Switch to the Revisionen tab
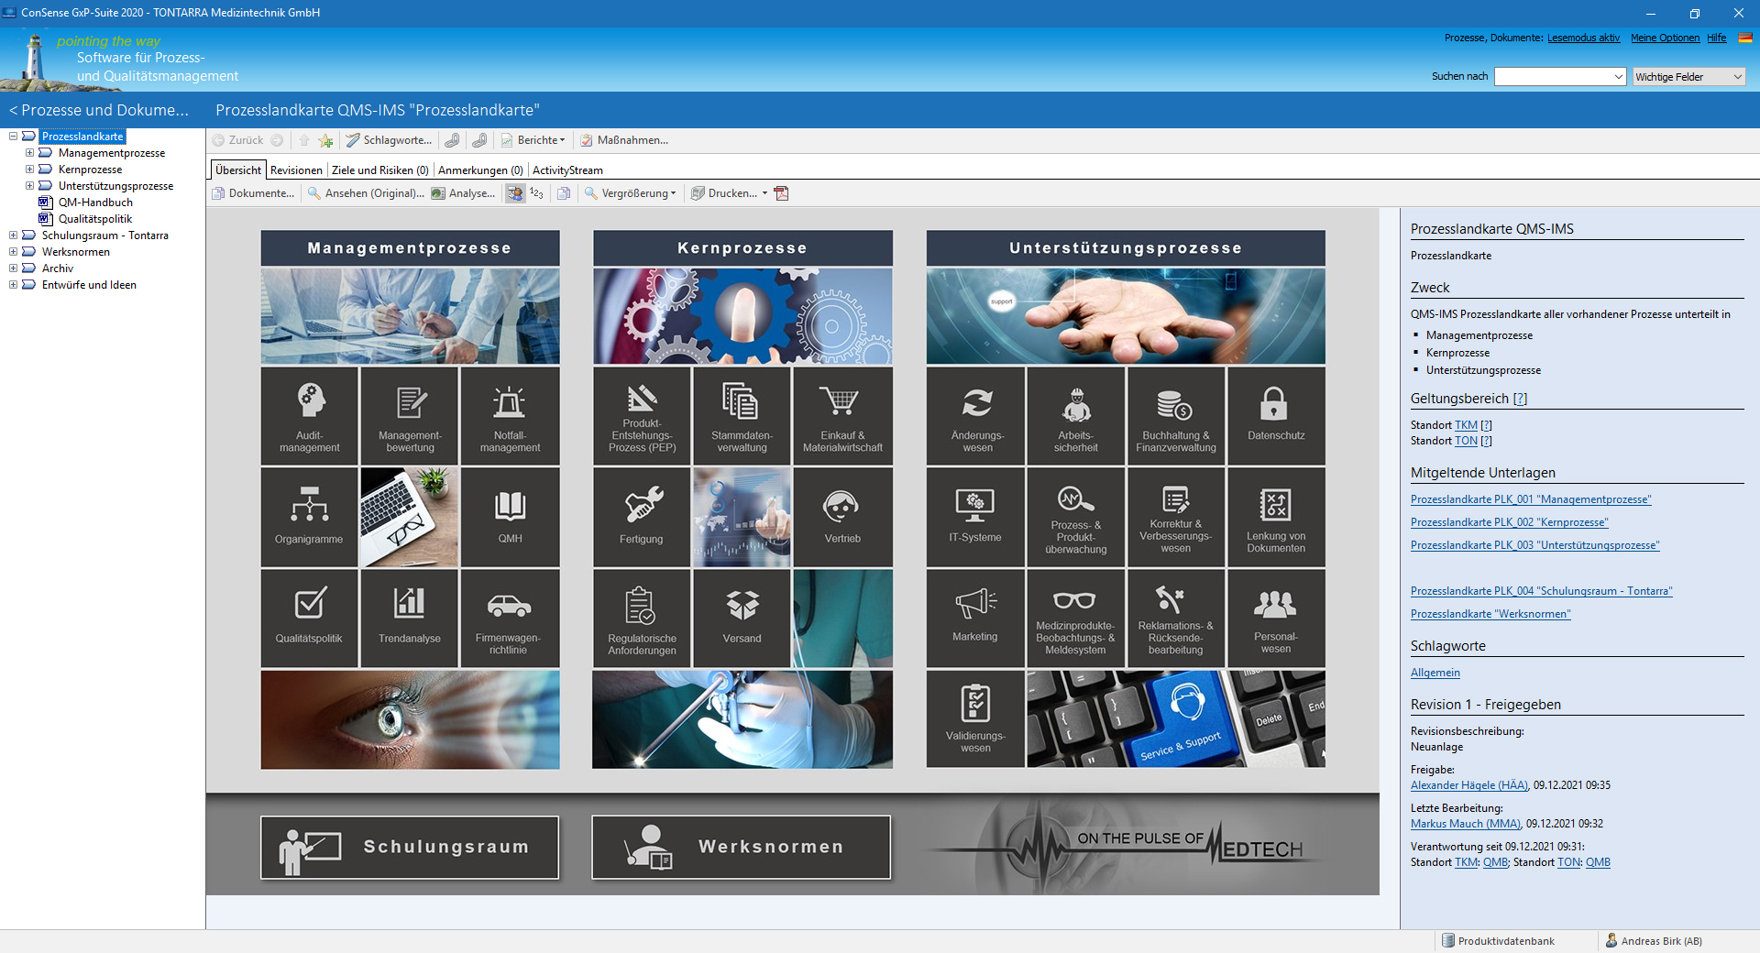Image resolution: width=1760 pixels, height=953 pixels. [296, 170]
